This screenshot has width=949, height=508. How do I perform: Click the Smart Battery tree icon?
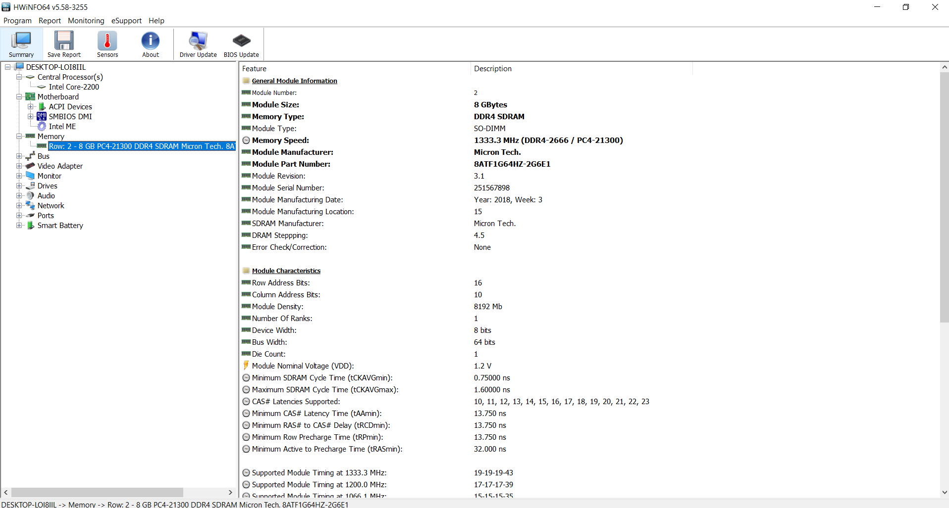(30, 225)
